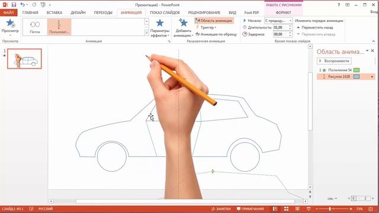Click the Задержка value field

pos(280,34)
